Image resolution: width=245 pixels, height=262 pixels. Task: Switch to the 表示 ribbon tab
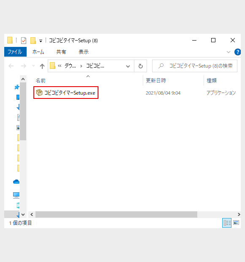pos(84,52)
